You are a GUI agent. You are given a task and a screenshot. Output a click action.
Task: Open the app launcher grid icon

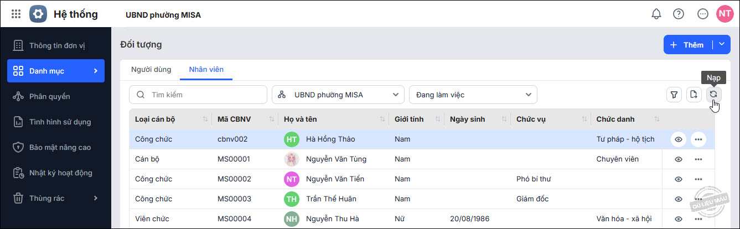coord(16,14)
